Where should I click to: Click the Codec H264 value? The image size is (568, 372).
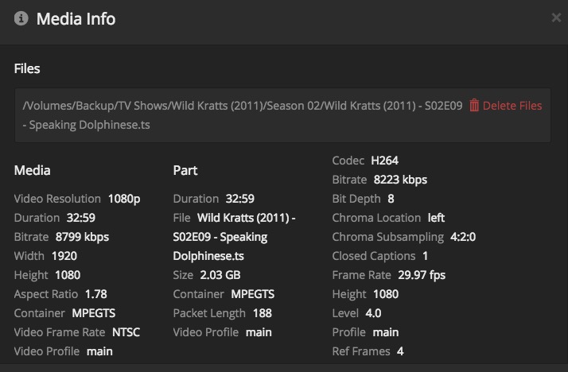point(384,161)
